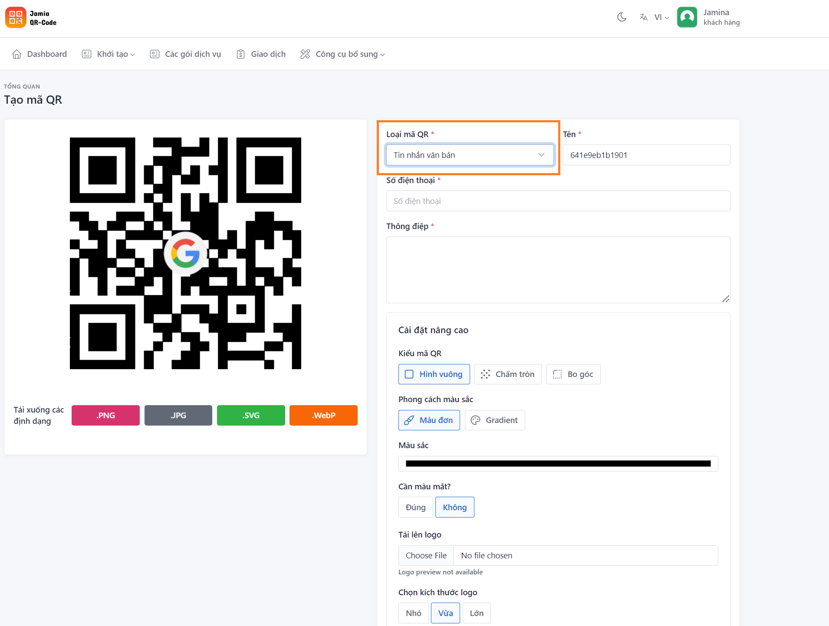829x626 pixels.
Task: Focus the Tên input field
Action: 647,155
